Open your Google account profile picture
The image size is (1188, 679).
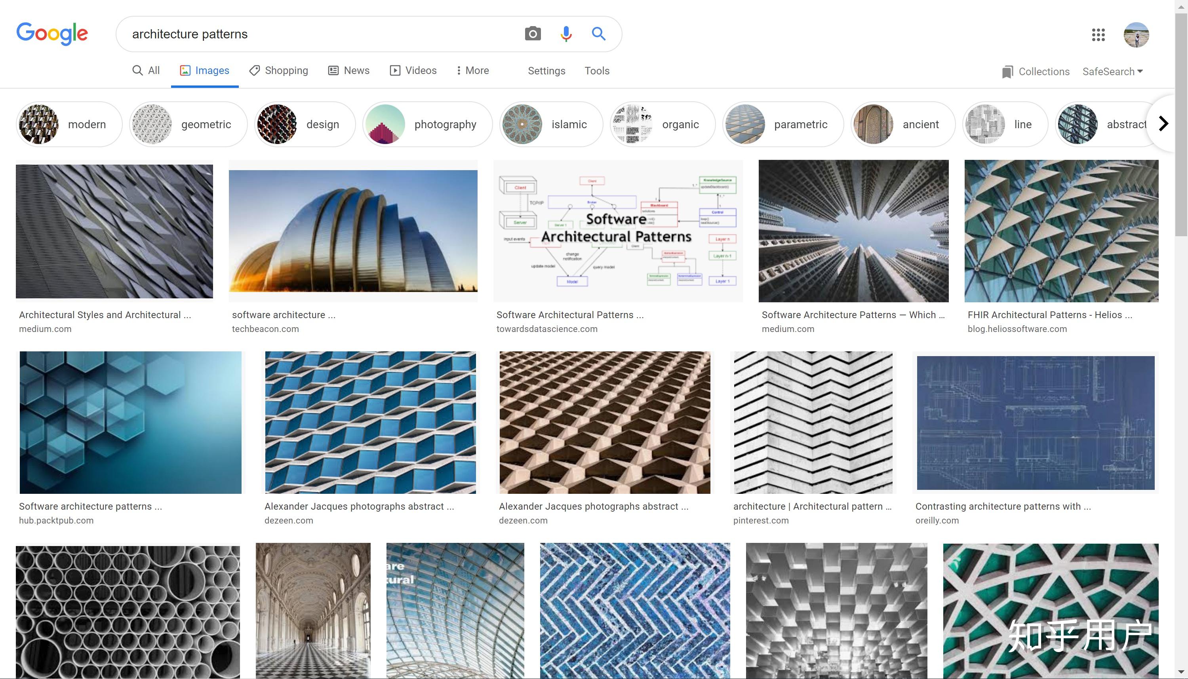pos(1137,34)
